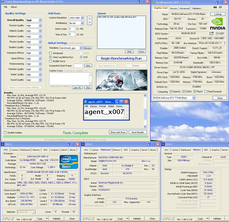Open the Water Quality dropdown
This screenshot has height=222, width=229.
tap(40, 74)
